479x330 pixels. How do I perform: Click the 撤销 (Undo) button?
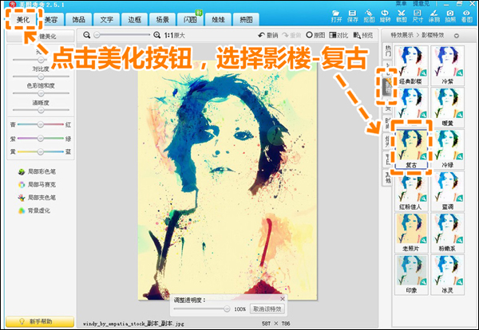pyautogui.click(x=267, y=35)
